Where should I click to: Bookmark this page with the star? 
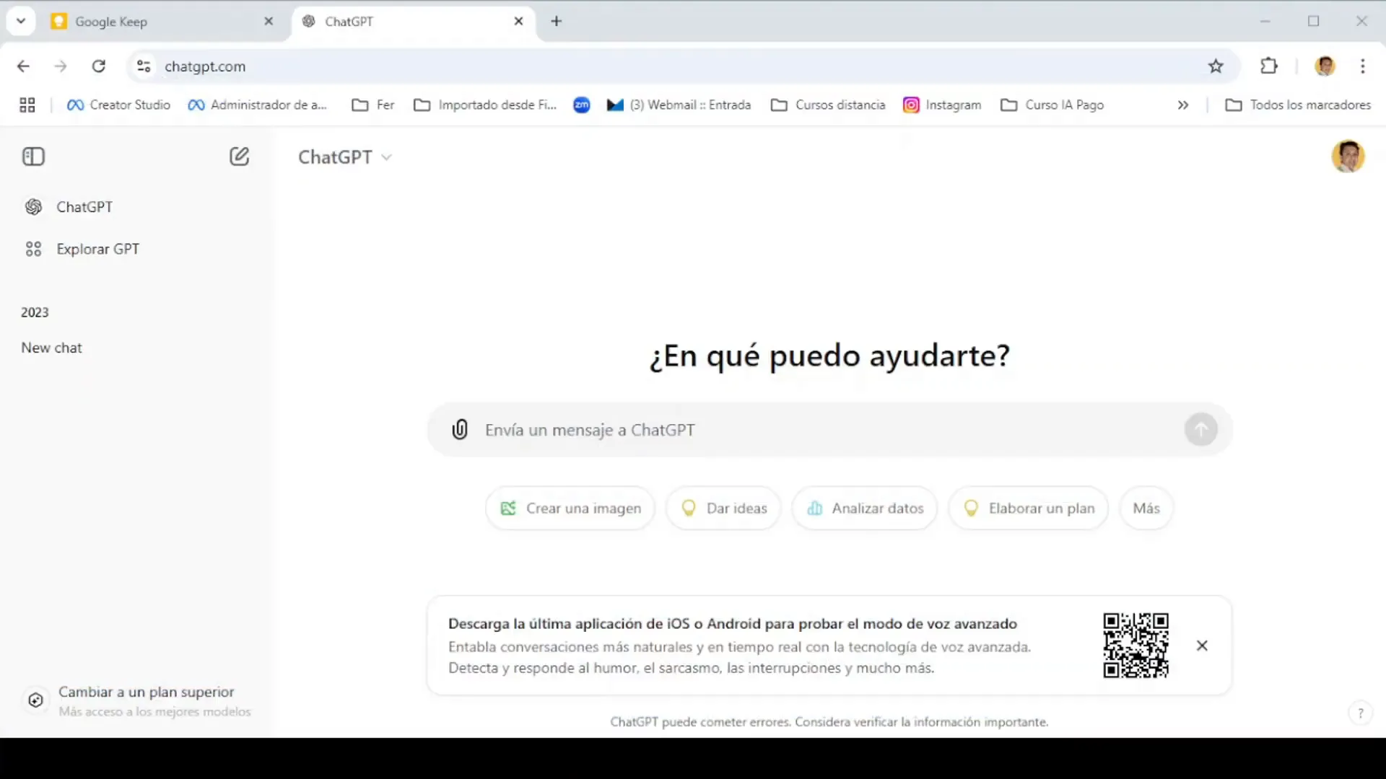1216,66
